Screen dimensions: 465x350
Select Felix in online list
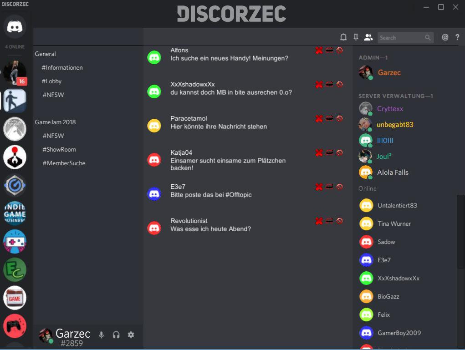pos(374,315)
